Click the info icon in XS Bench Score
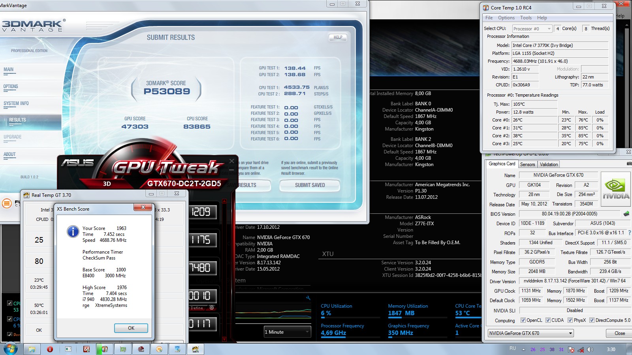Screen dimensions: 632x355 73,231
